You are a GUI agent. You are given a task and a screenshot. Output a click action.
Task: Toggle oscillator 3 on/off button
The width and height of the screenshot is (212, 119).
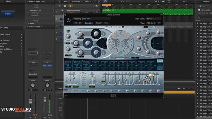(104, 53)
